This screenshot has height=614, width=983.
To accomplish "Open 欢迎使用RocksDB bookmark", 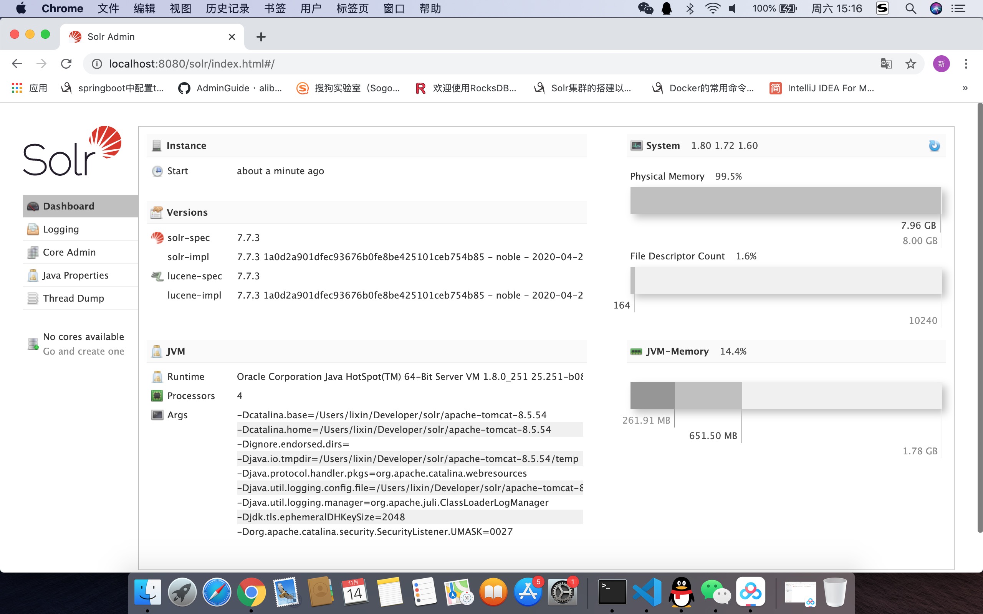I will click(466, 88).
